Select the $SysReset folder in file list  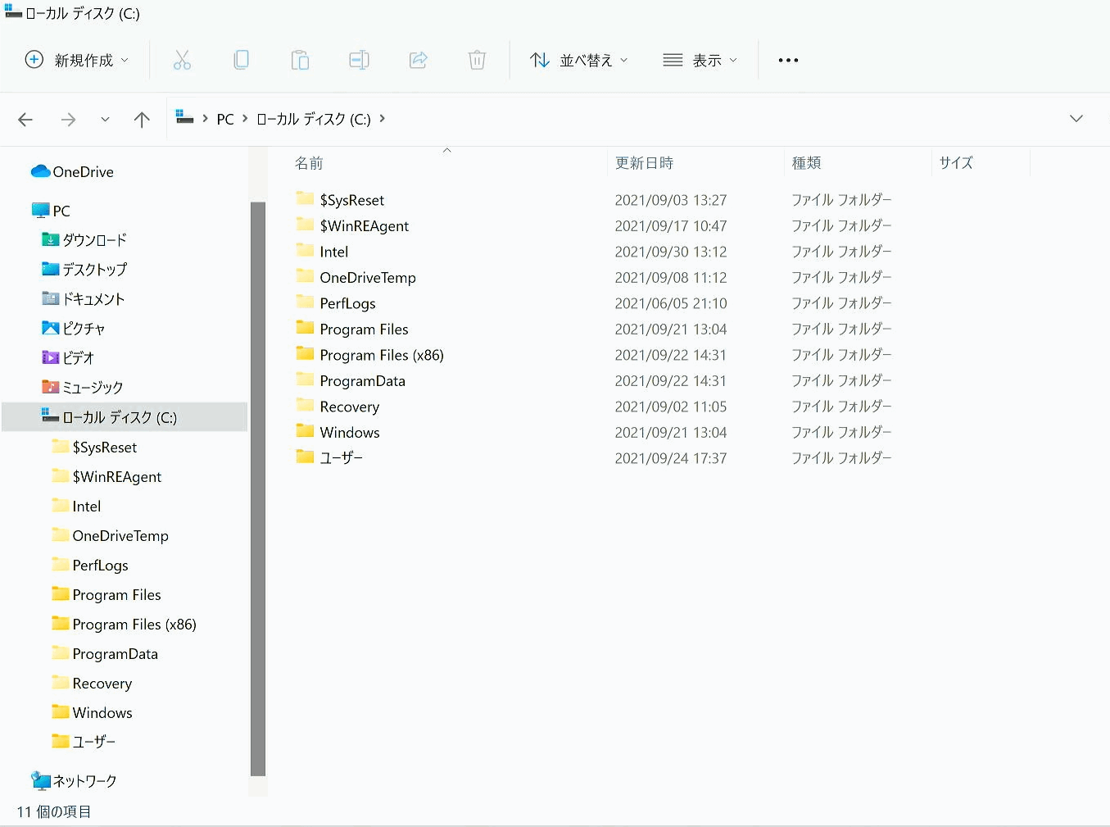tap(340, 200)
